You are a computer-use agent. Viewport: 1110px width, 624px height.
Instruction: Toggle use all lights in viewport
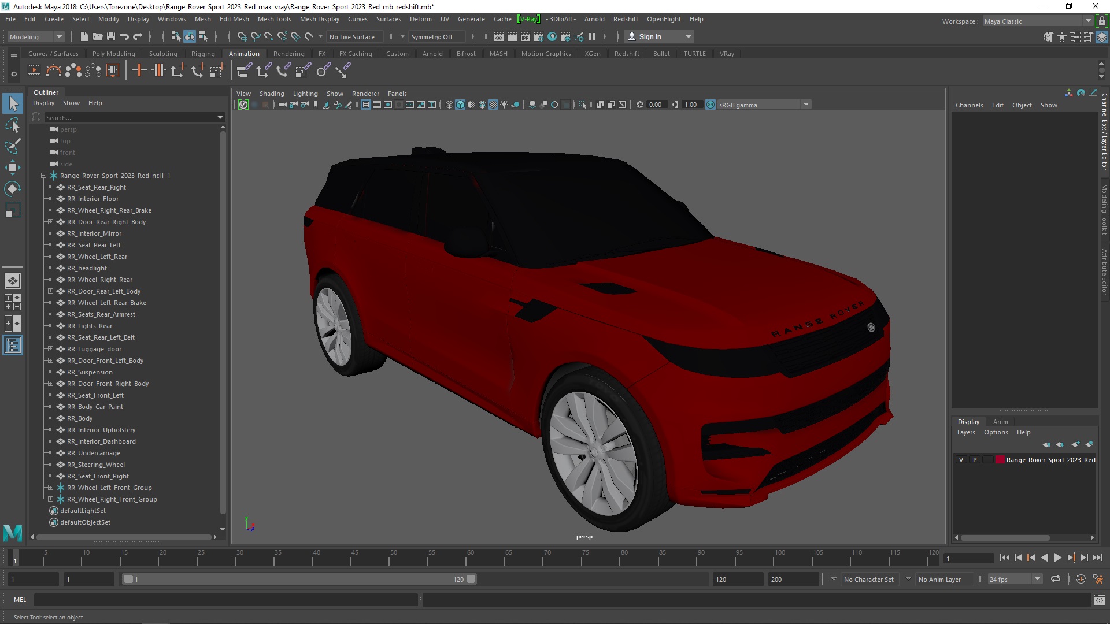(504, 105)
